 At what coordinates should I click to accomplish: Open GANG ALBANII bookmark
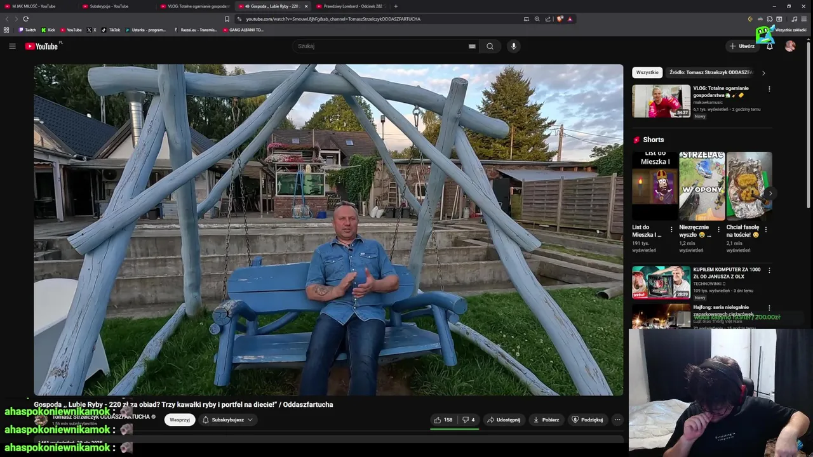pyautogui.click(x=243, y=30)
